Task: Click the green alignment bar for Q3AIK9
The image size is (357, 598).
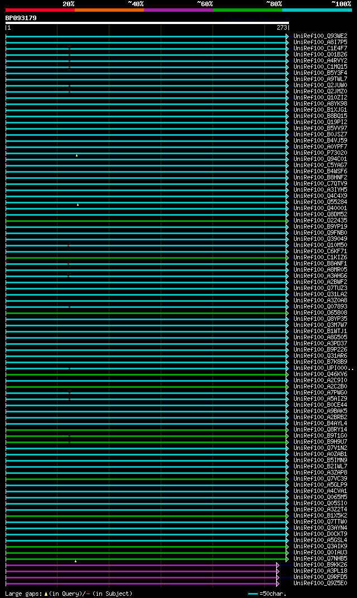Action: (x=147, y=547)
